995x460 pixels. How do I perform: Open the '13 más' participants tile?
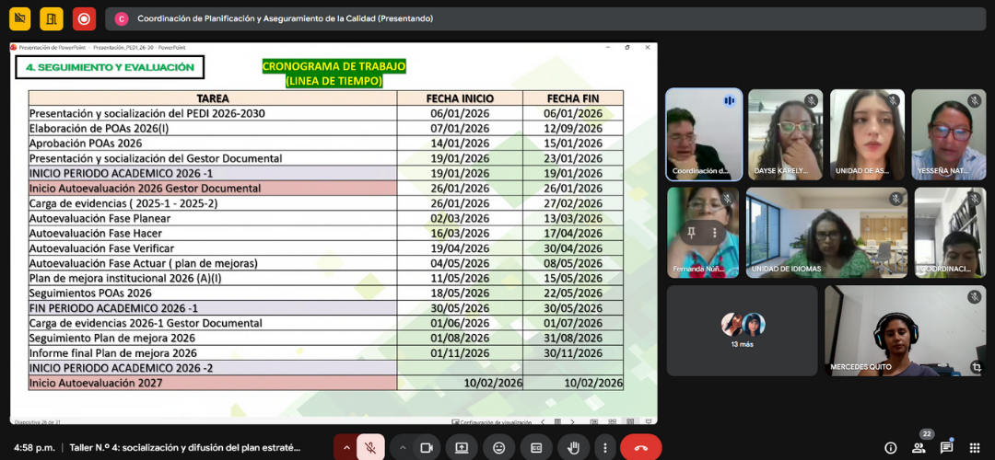click(x=742, y=329)
